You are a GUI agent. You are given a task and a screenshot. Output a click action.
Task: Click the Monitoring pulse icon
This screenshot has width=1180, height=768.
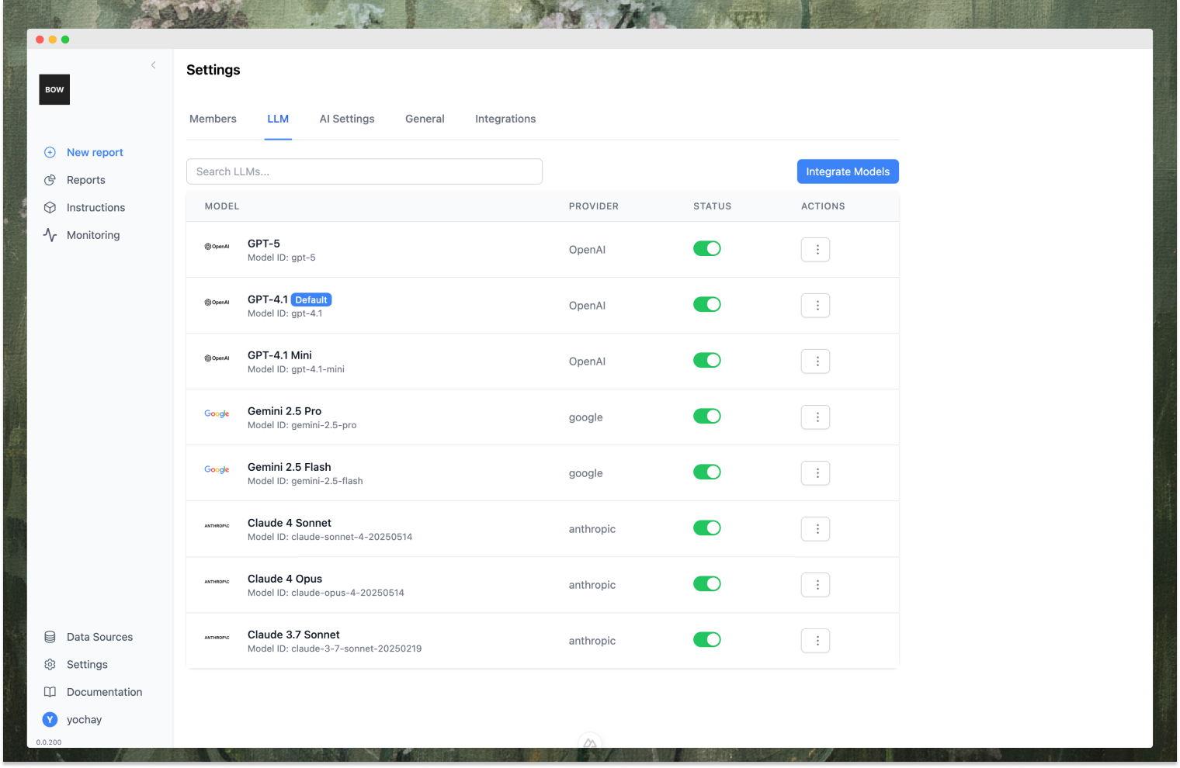(50, 235)
